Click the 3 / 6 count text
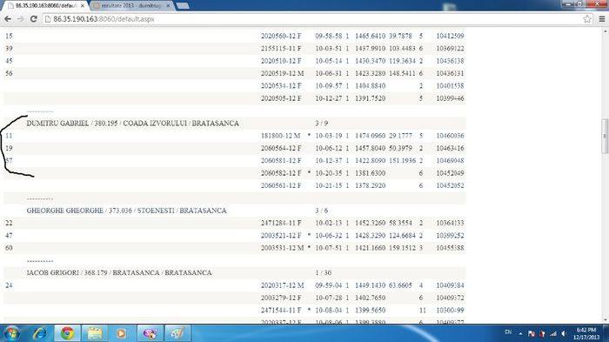The width and height of the screenshot is (609, 342). click(x=321, y=211)
